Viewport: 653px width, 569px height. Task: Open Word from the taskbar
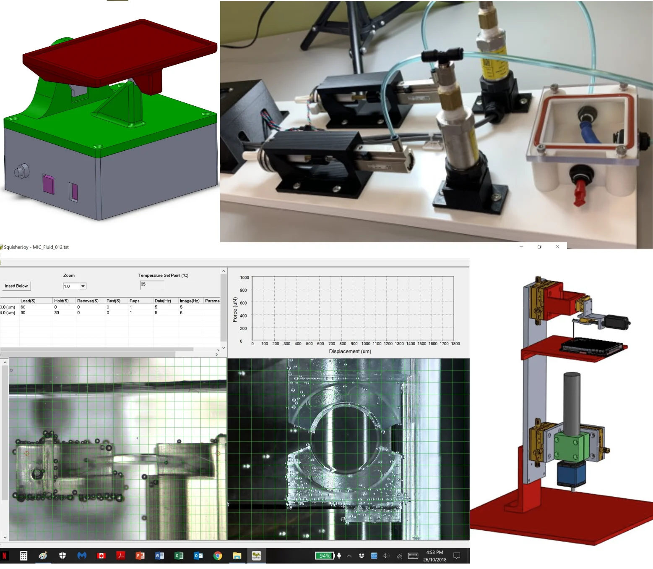coord(159,556)
